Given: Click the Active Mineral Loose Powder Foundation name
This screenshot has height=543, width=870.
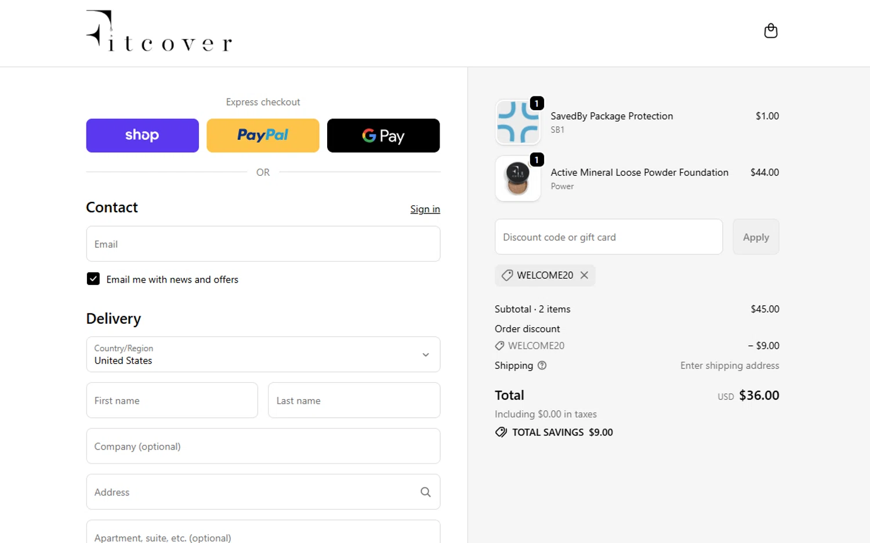Looking at the screenshot, I should tap(639, 172).
